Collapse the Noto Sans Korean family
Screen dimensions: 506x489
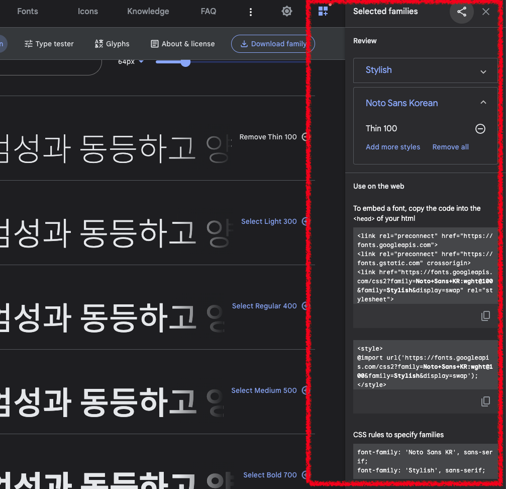coord(483,103)
